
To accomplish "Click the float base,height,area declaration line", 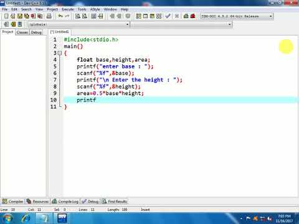I will (113, 60).
